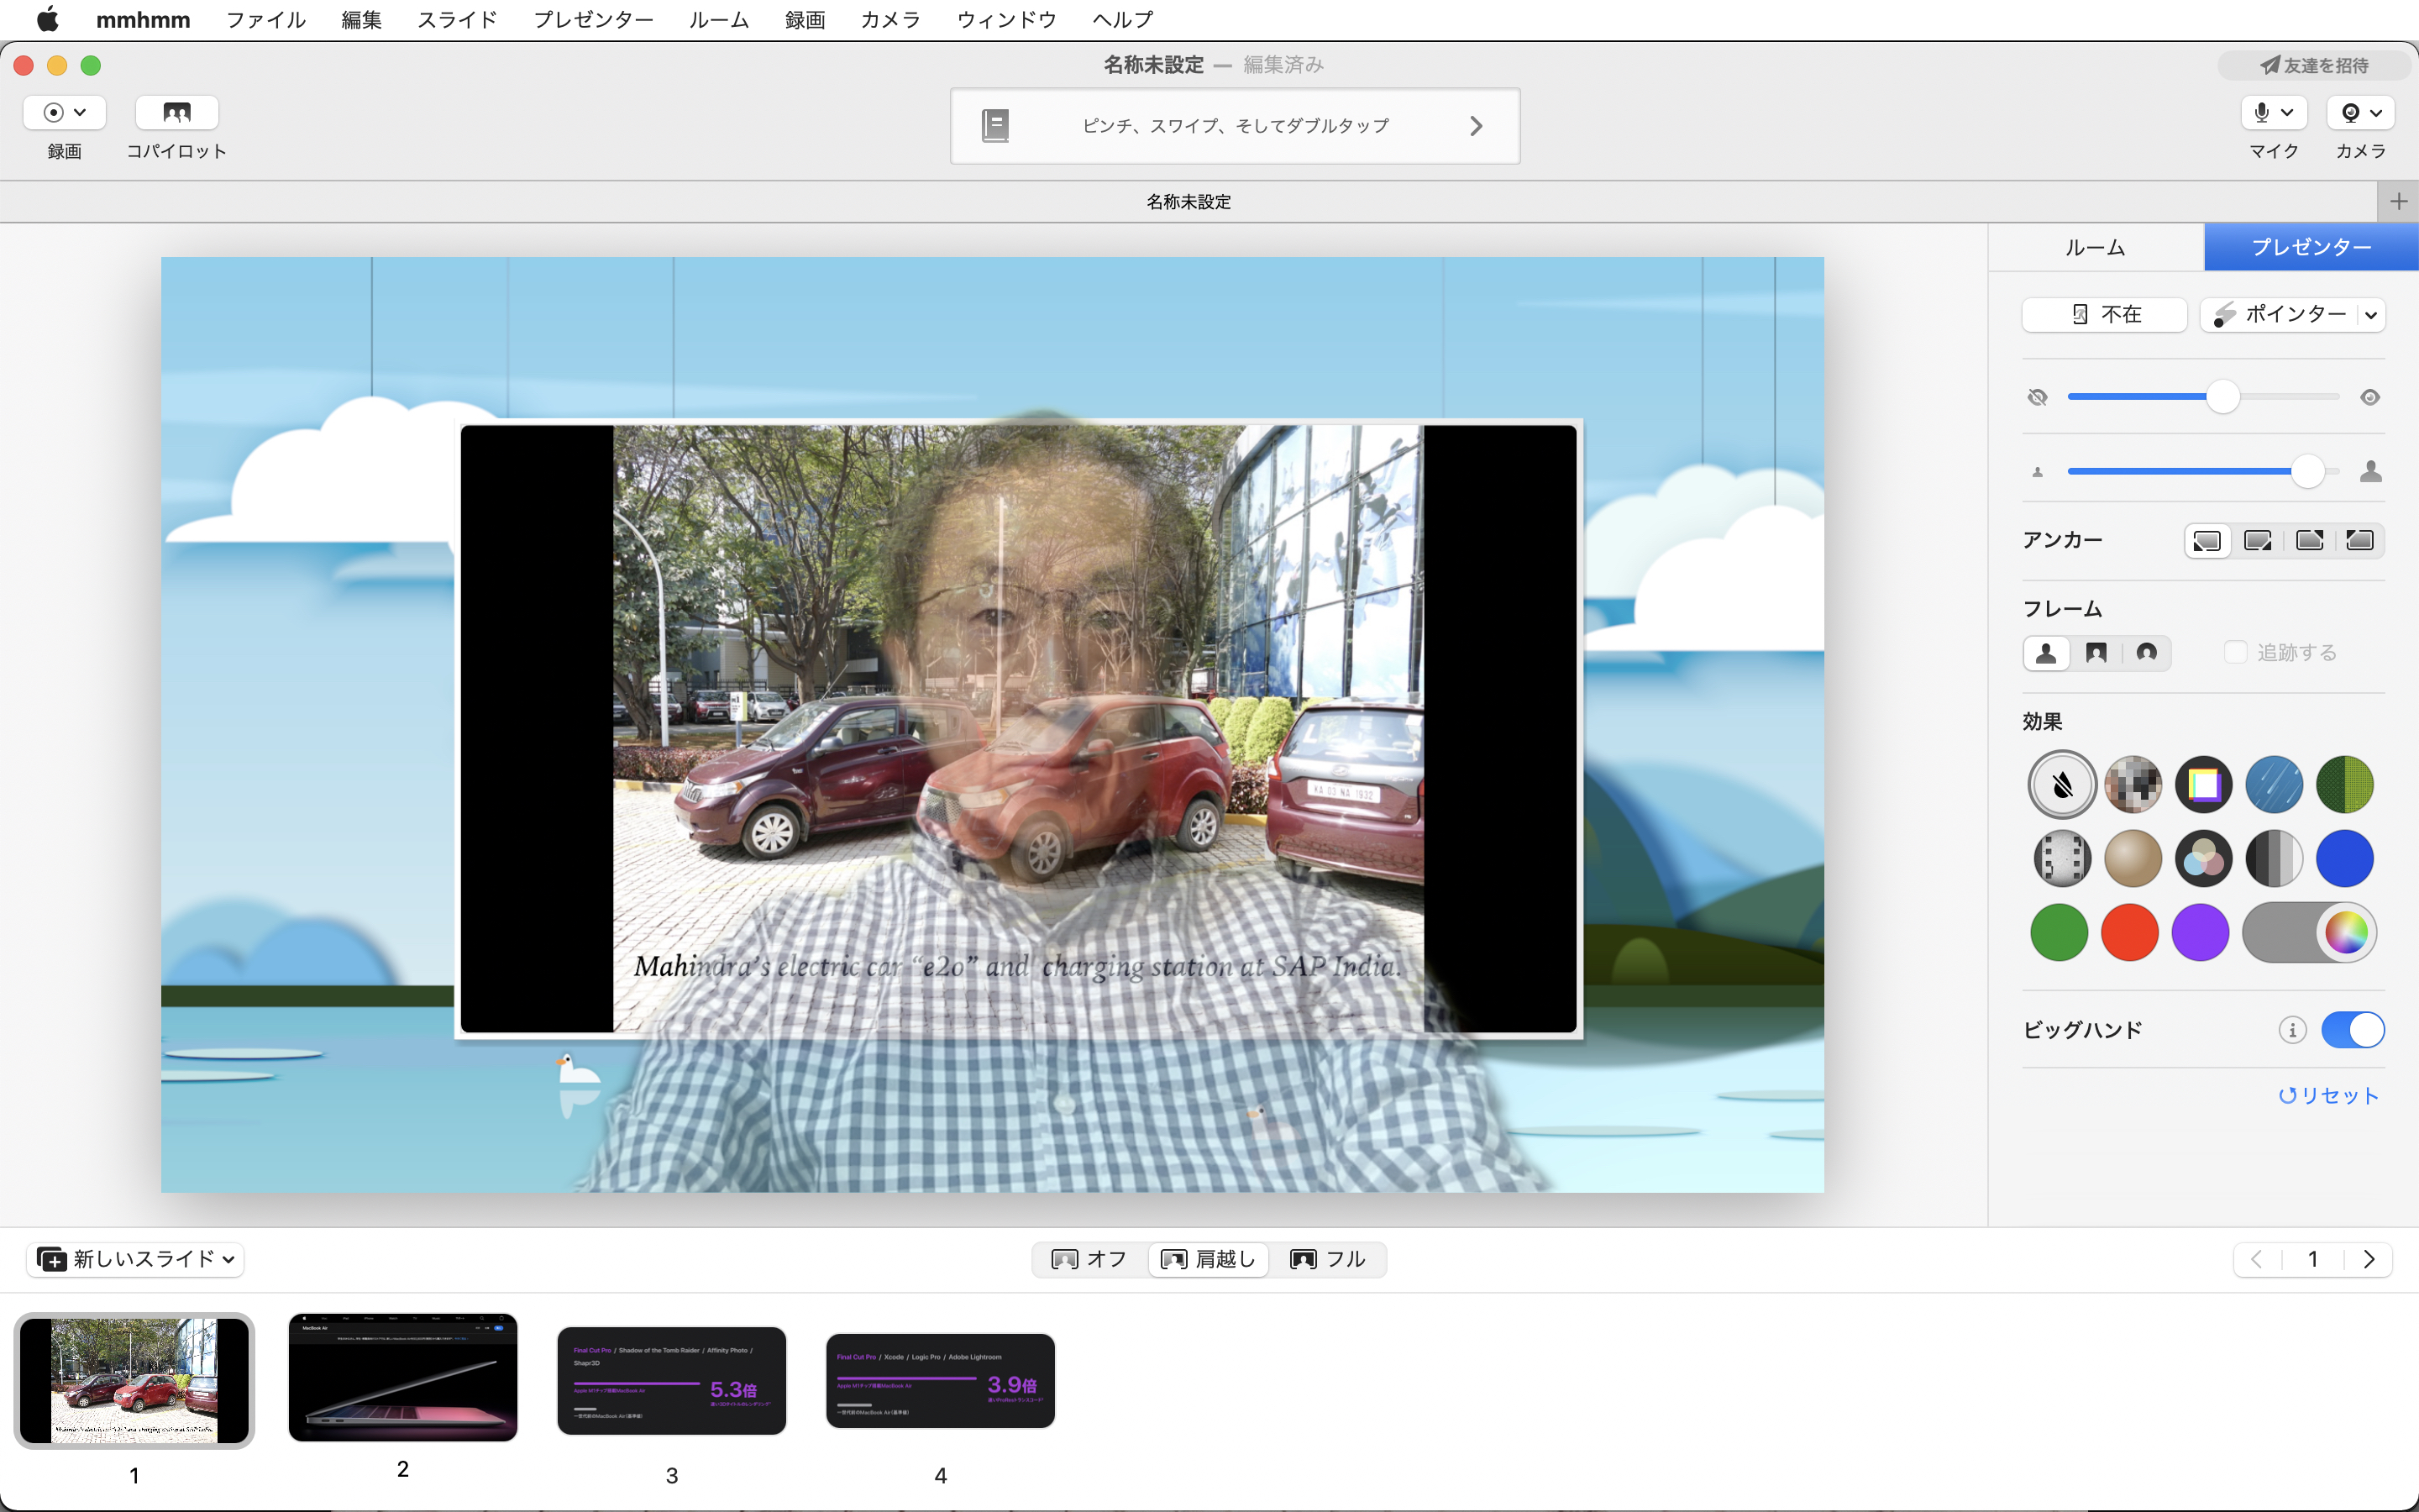Choose the rectangle frame icon
This screenshot has width=2419, height=1512.
(x=2096, y=653)
